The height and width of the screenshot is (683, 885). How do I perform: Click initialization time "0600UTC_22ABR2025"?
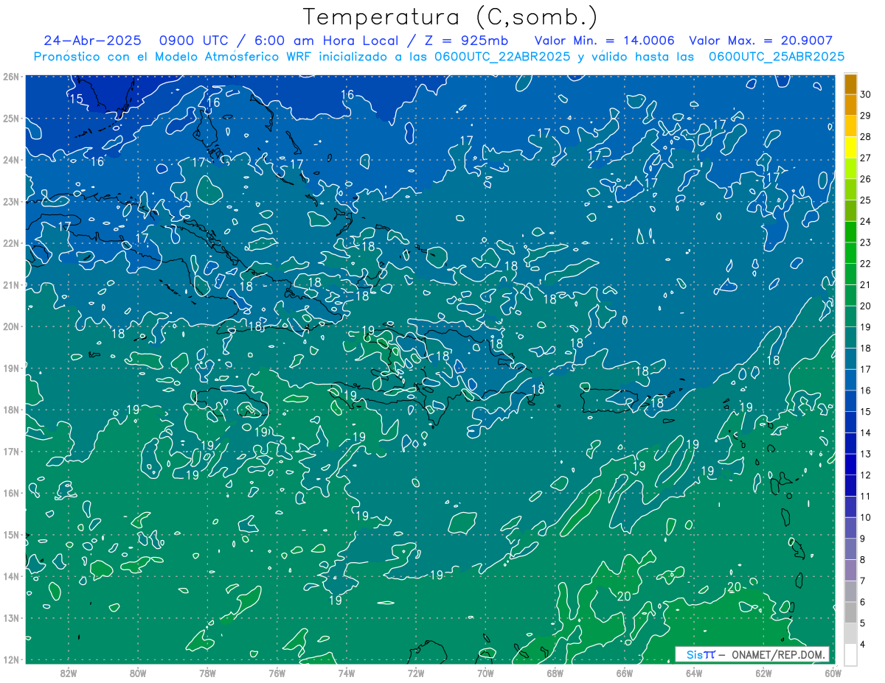pos(502,57)
